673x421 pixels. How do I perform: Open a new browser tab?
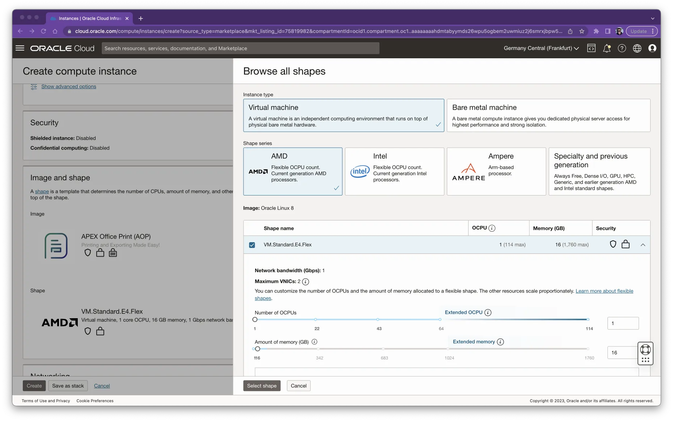tap(141, 18)
